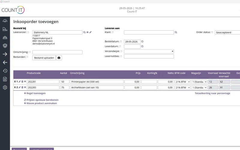Open BTW code dropdown for Archiefdozen row
The height and width of the screenshot is (150, 240).
tap(183, 88)
